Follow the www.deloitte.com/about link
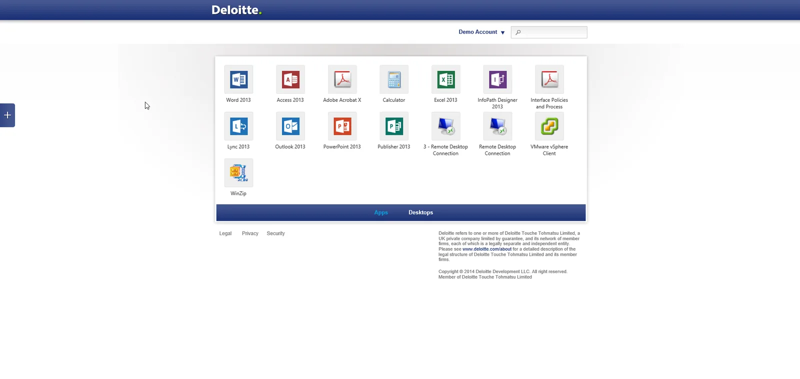800x379 pixels. pyautogui.click(x=487, y=249)
